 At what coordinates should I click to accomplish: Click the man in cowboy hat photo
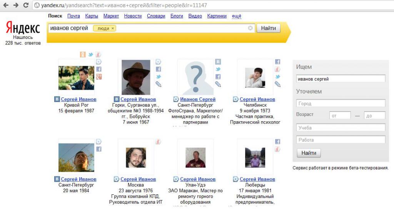[136, 77]
